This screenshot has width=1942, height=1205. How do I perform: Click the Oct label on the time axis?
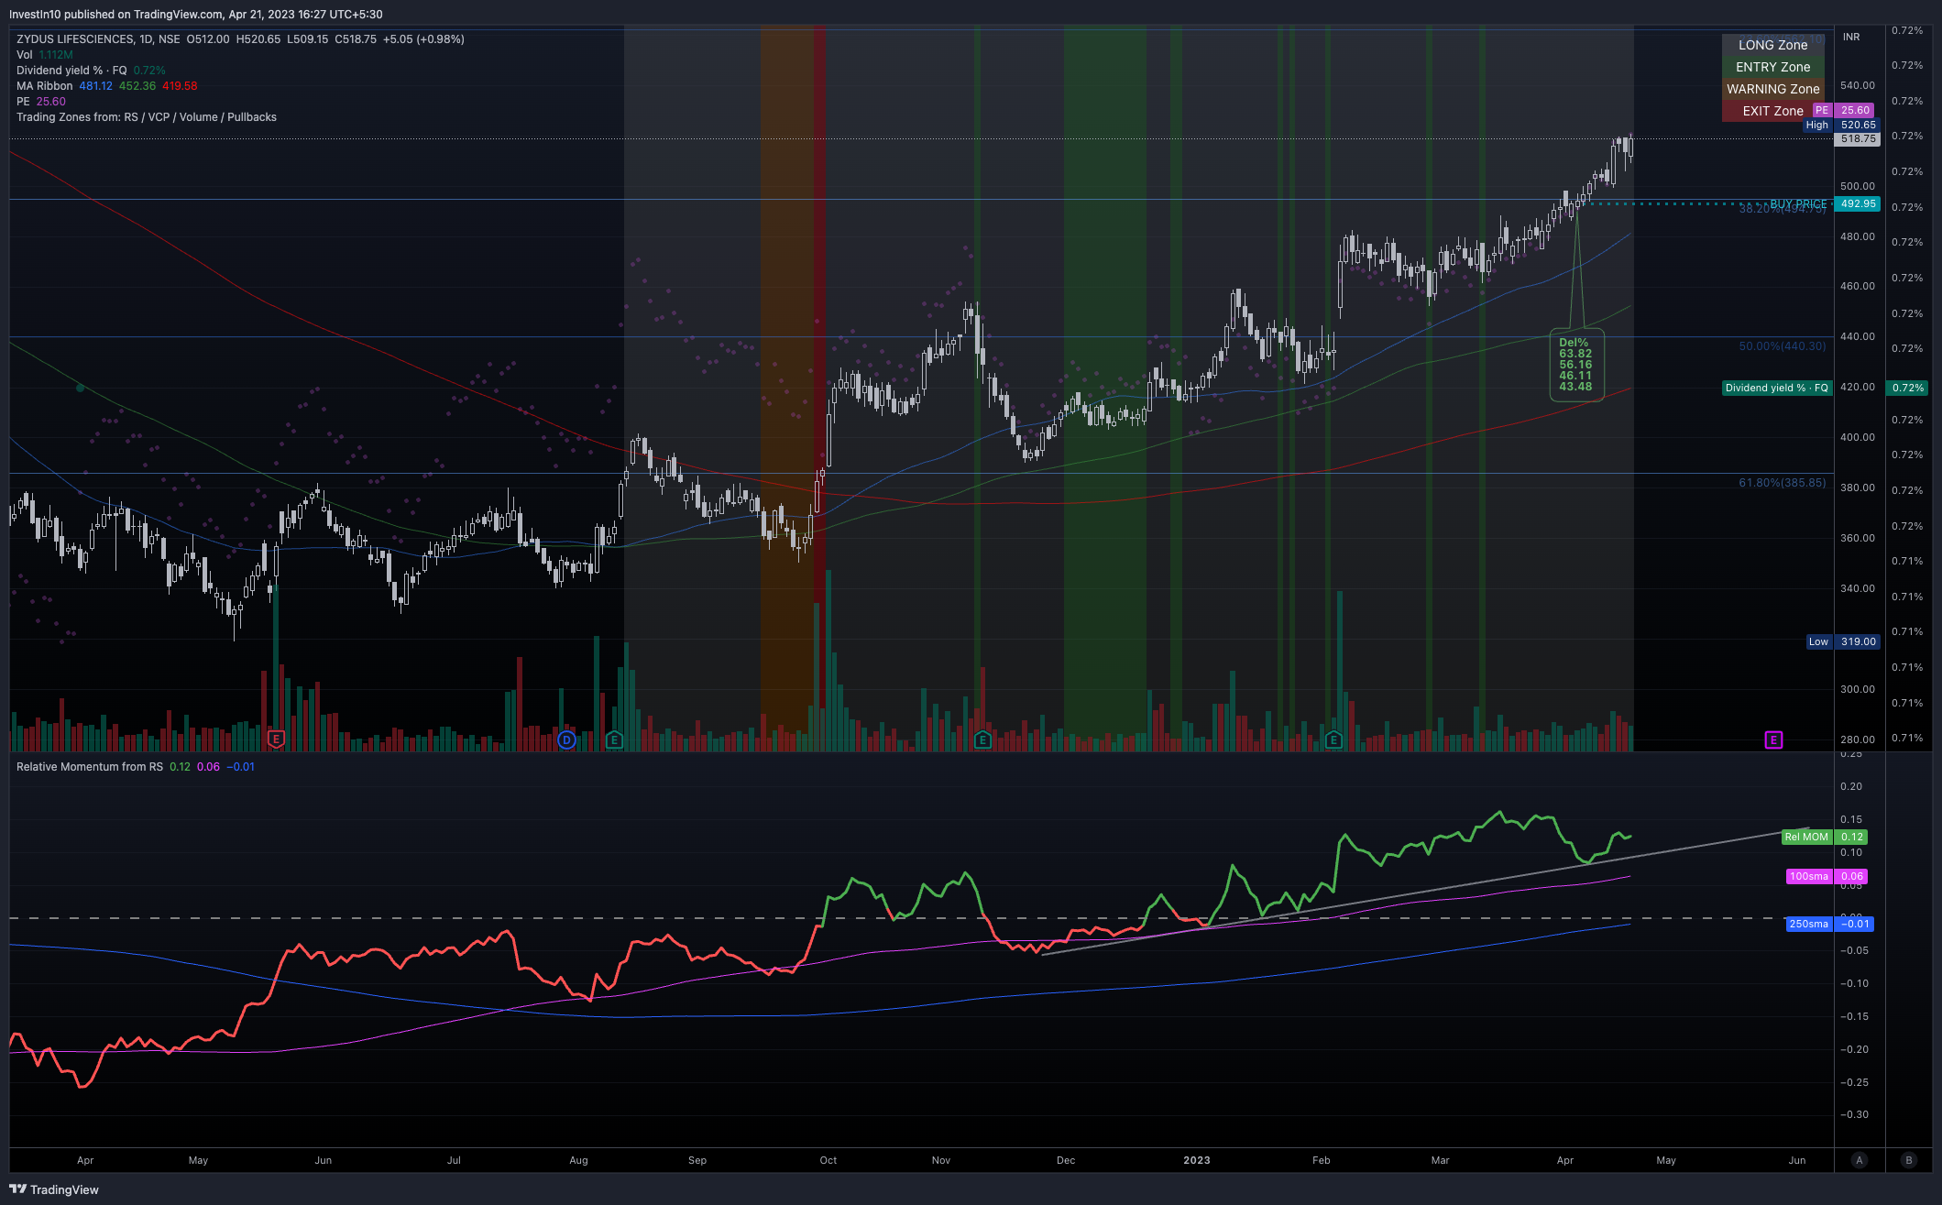828,1160
